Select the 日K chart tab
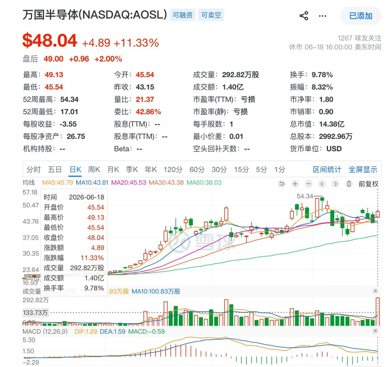 point(76,170)
